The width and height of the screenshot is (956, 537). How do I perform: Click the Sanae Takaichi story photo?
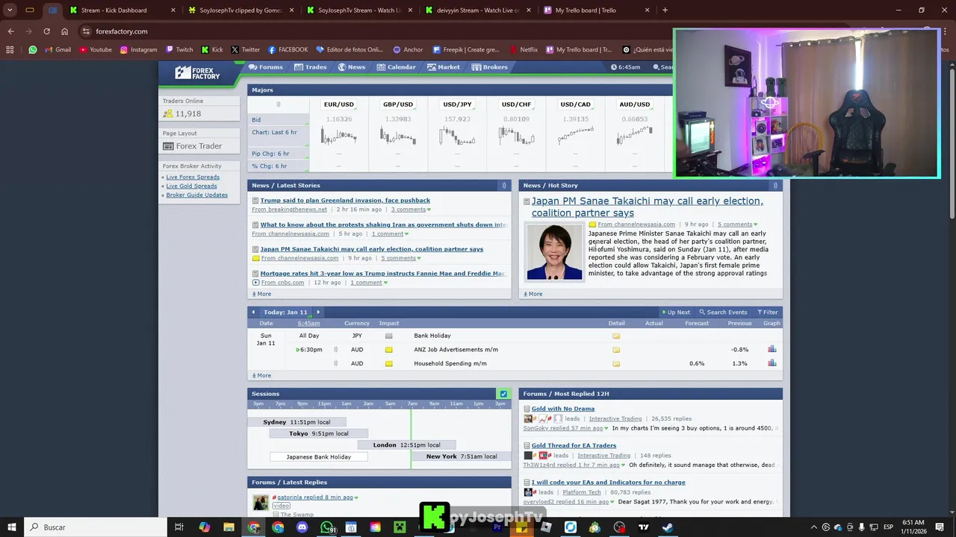(x=554, y=252)
